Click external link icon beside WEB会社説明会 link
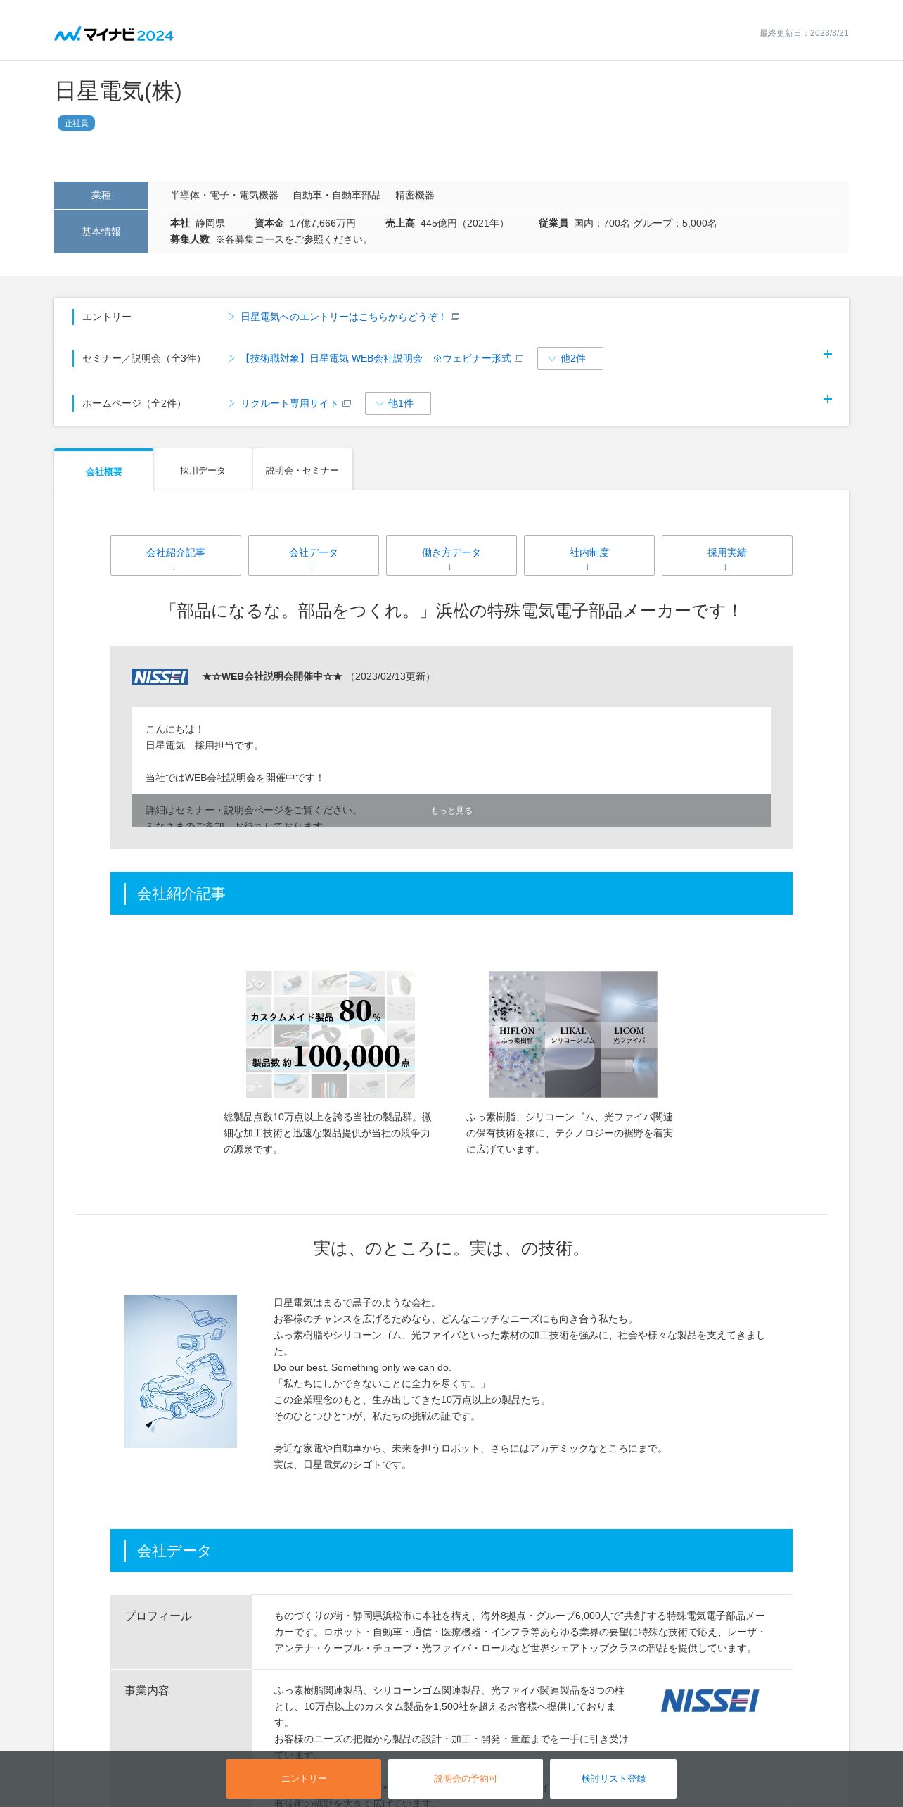The image size is (903, 1807). coord(519,358)
